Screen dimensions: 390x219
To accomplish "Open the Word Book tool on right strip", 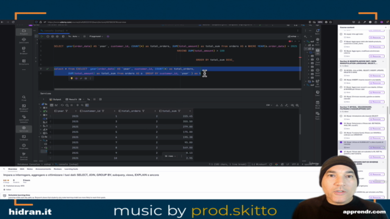I will [317, 104].
